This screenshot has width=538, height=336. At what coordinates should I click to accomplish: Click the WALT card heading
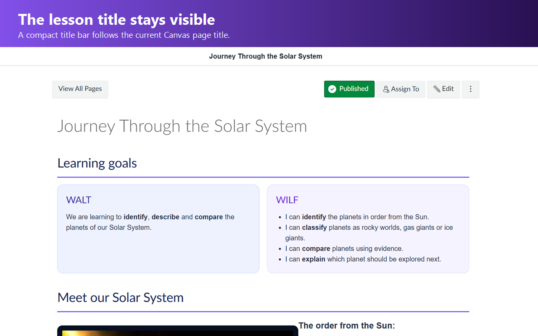tap(79, 200)
